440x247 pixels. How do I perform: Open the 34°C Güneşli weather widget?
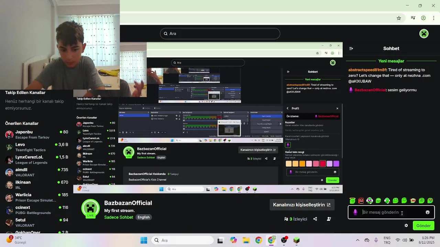16,240
